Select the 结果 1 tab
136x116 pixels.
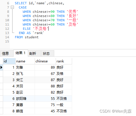coord(21,53)
